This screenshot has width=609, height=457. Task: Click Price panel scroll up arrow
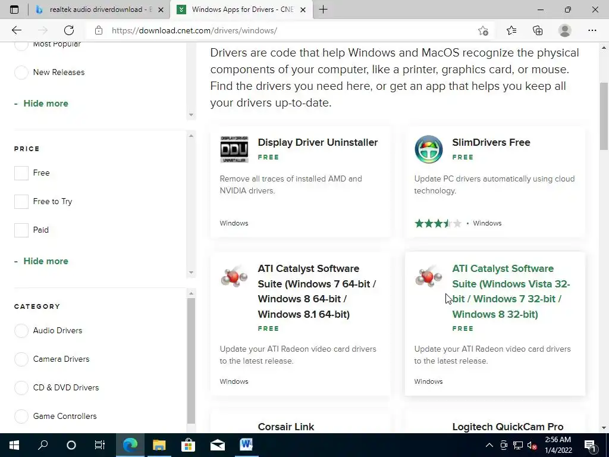coord(191,136)
